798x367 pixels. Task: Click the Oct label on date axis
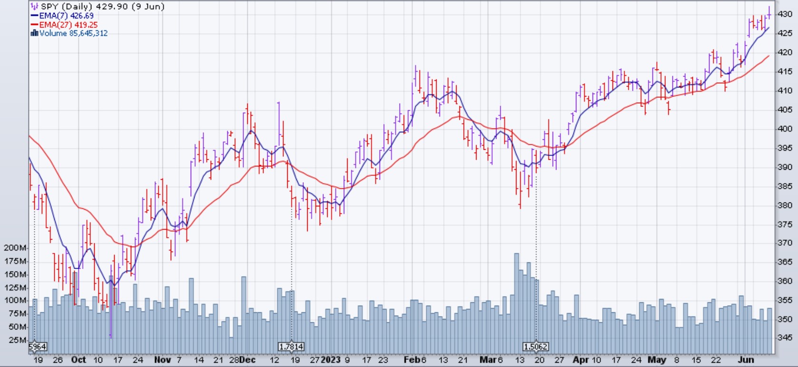[78, 360]
